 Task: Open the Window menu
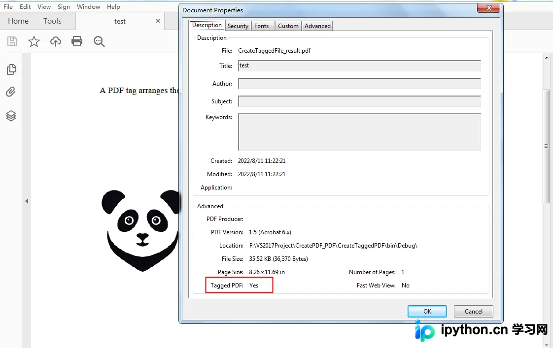tap(89, 7)
